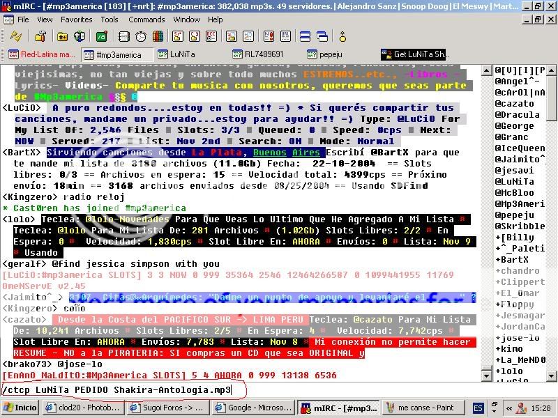The height and width of the screenshot is (418, 558).
Task: Open the Favorites channels folder icon
Action: coord(62,36)
